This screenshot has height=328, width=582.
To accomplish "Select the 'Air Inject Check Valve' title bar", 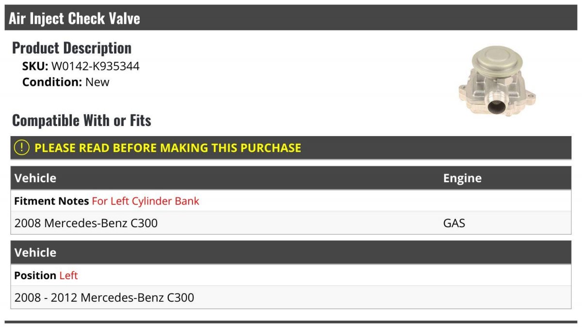I will click(74, 18).
